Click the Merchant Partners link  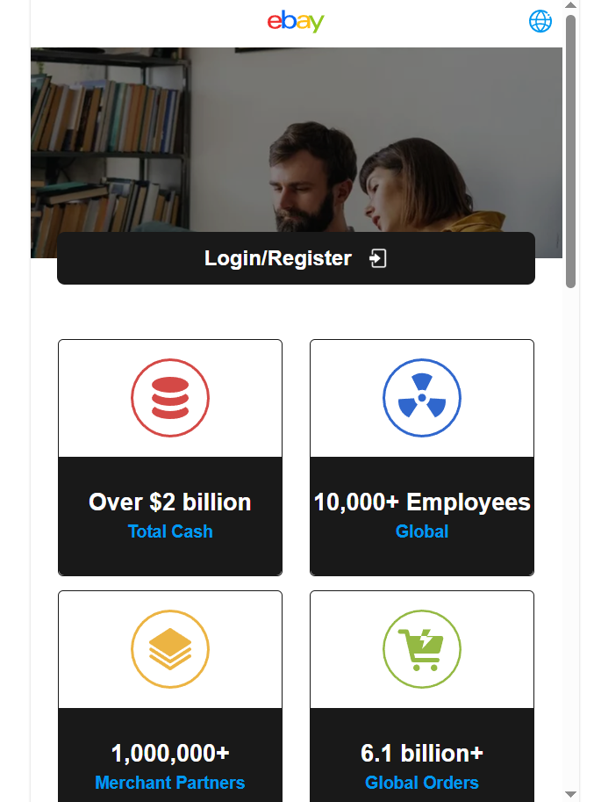[x=170, y=783]
